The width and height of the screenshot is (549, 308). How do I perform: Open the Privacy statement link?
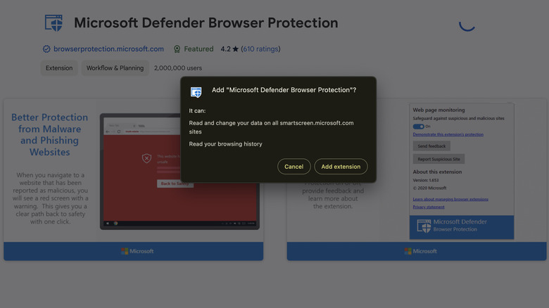point(429,207)
